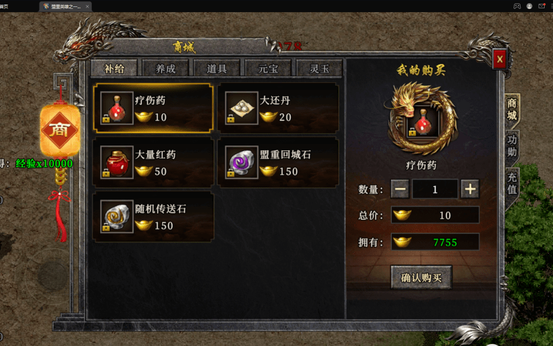This screenshot has width=553, height=346.
Task: Select the 大还丹 pills icon
Action: [x=242, y=108]
